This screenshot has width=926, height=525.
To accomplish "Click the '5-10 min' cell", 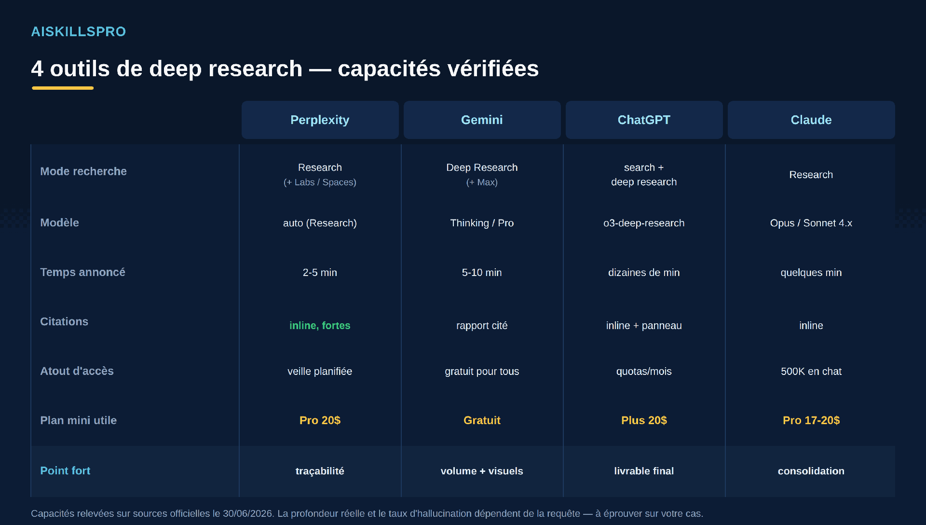I will pos(482,273).
